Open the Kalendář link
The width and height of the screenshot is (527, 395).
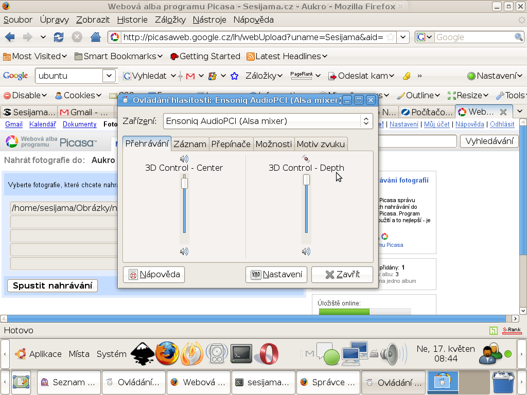pyautogui.click(x=43, y=124)
